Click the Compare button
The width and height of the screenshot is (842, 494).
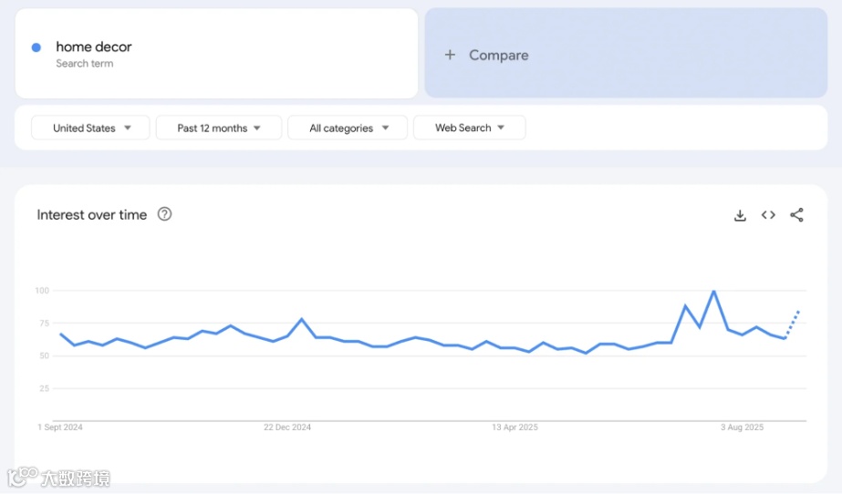pos(498,55)
